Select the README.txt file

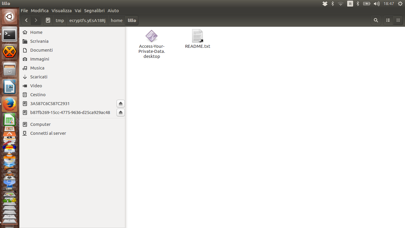[197, 39]
